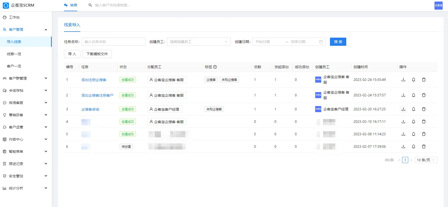Click bell icon for 添加注册企搜客 row
This screenshot has height=207, width=448.
pyautogui.click(x=414, y=80)
